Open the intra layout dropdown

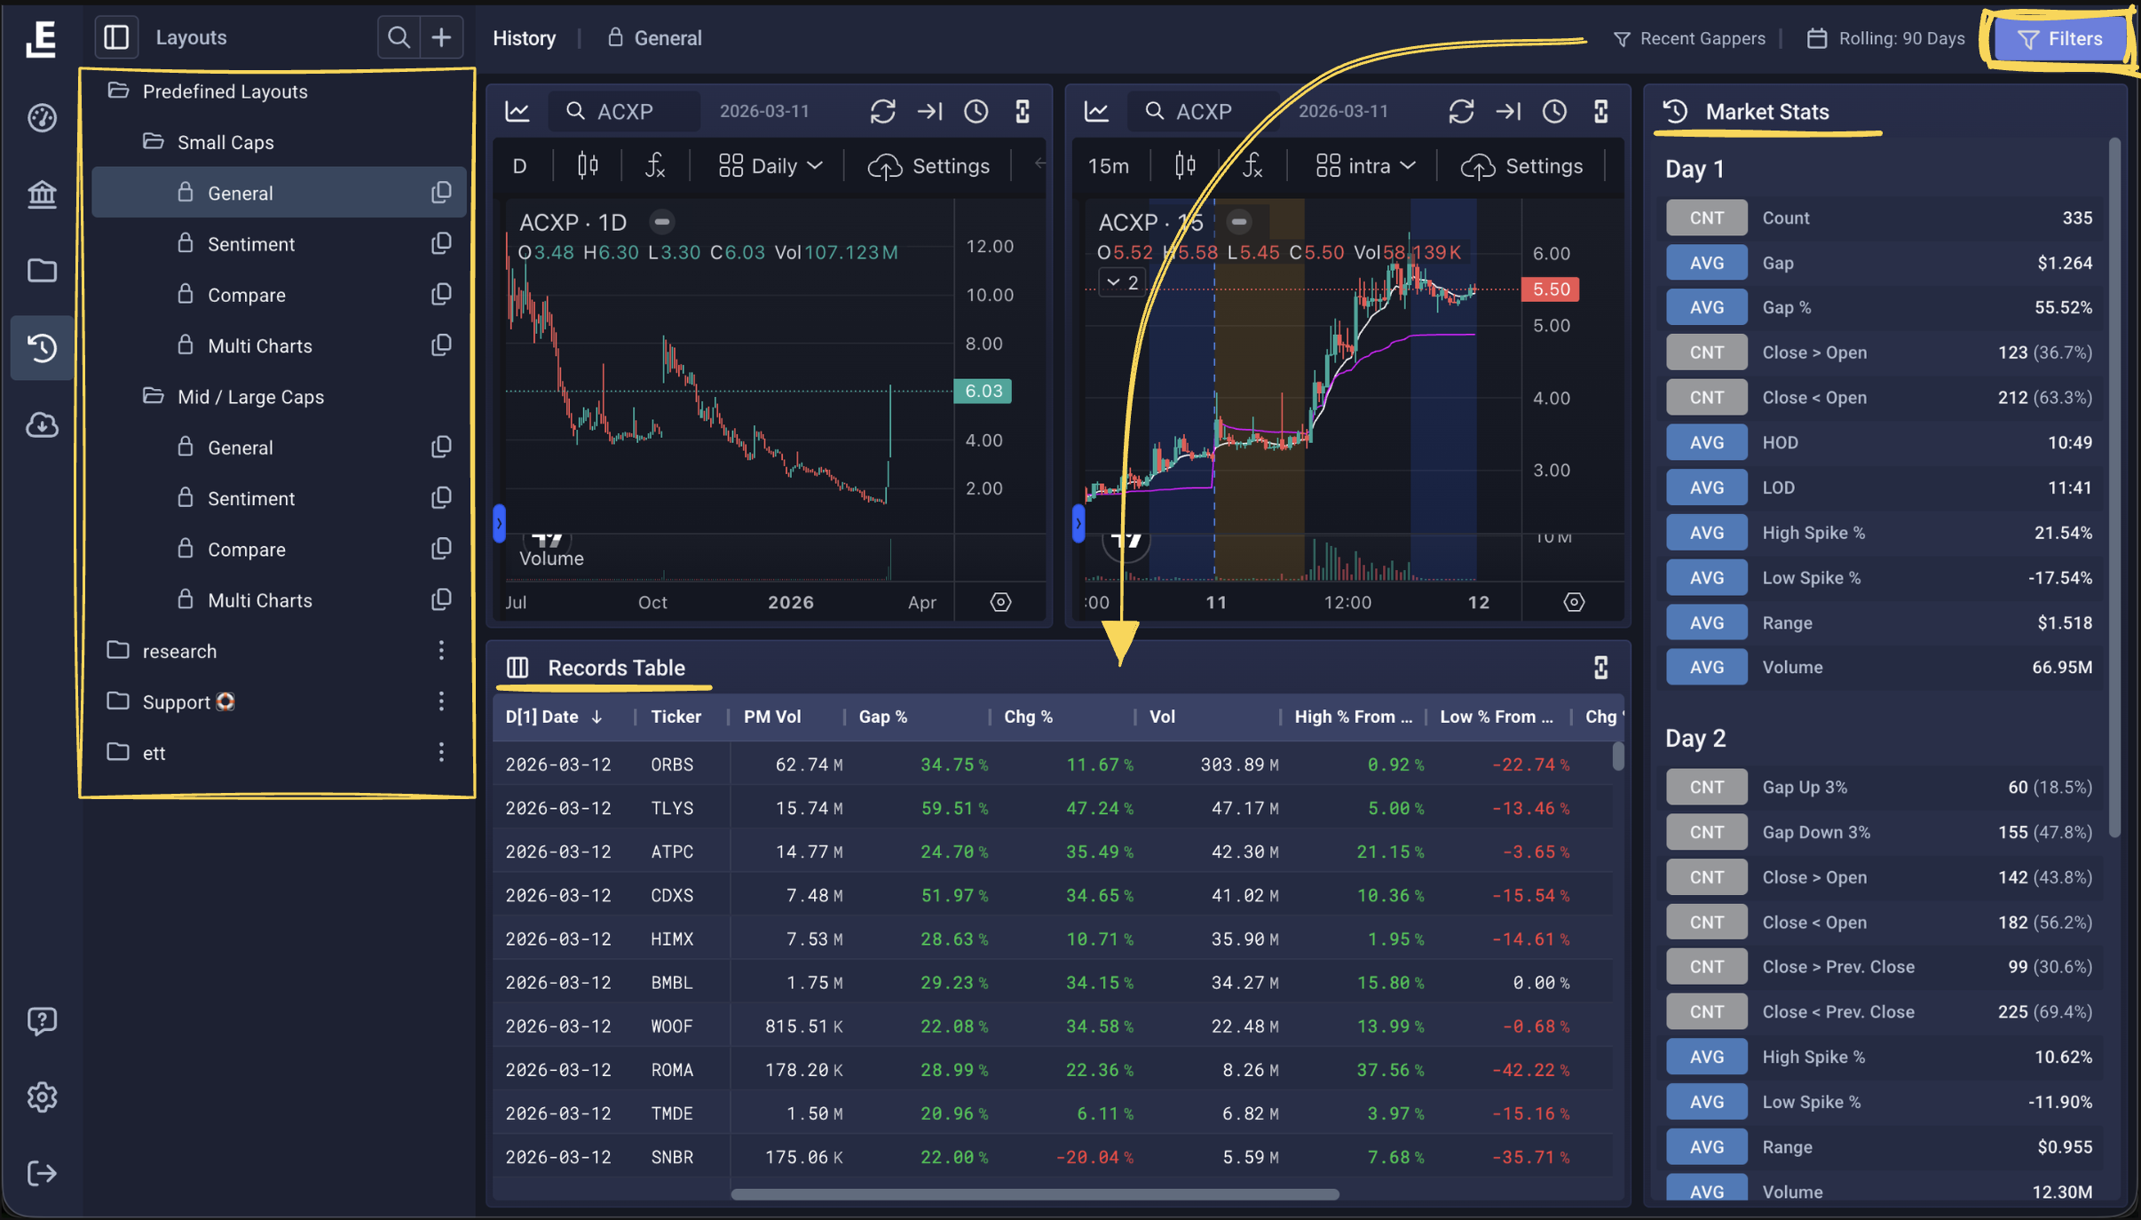[x=1365, y=166]
